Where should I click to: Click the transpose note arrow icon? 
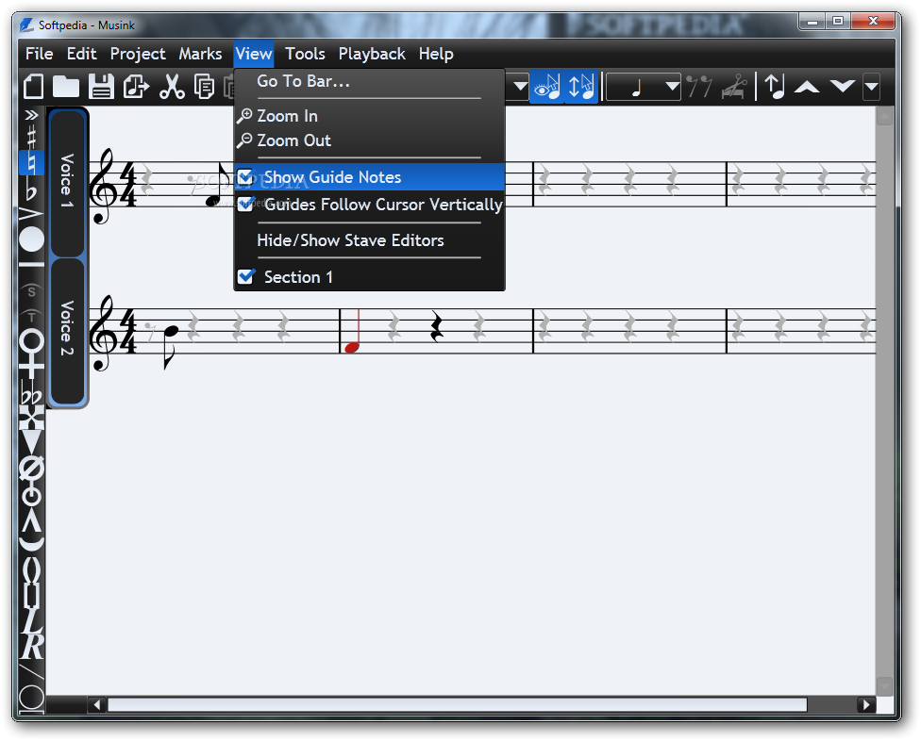pos(775,87)
